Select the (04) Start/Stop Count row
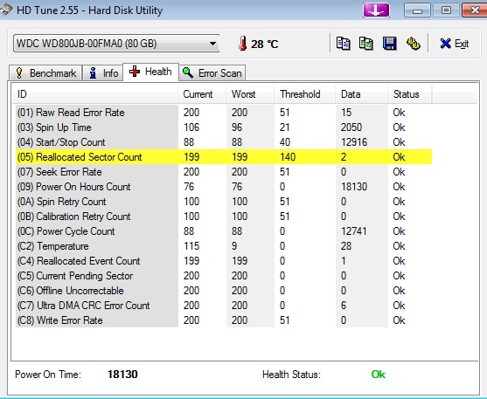 [224, 142]
